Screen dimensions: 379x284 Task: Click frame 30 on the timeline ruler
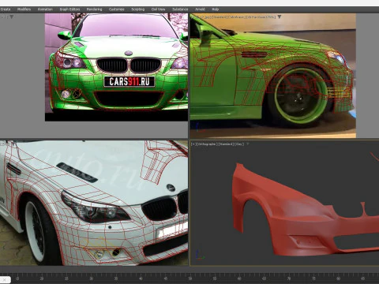(x=91, y=278)
